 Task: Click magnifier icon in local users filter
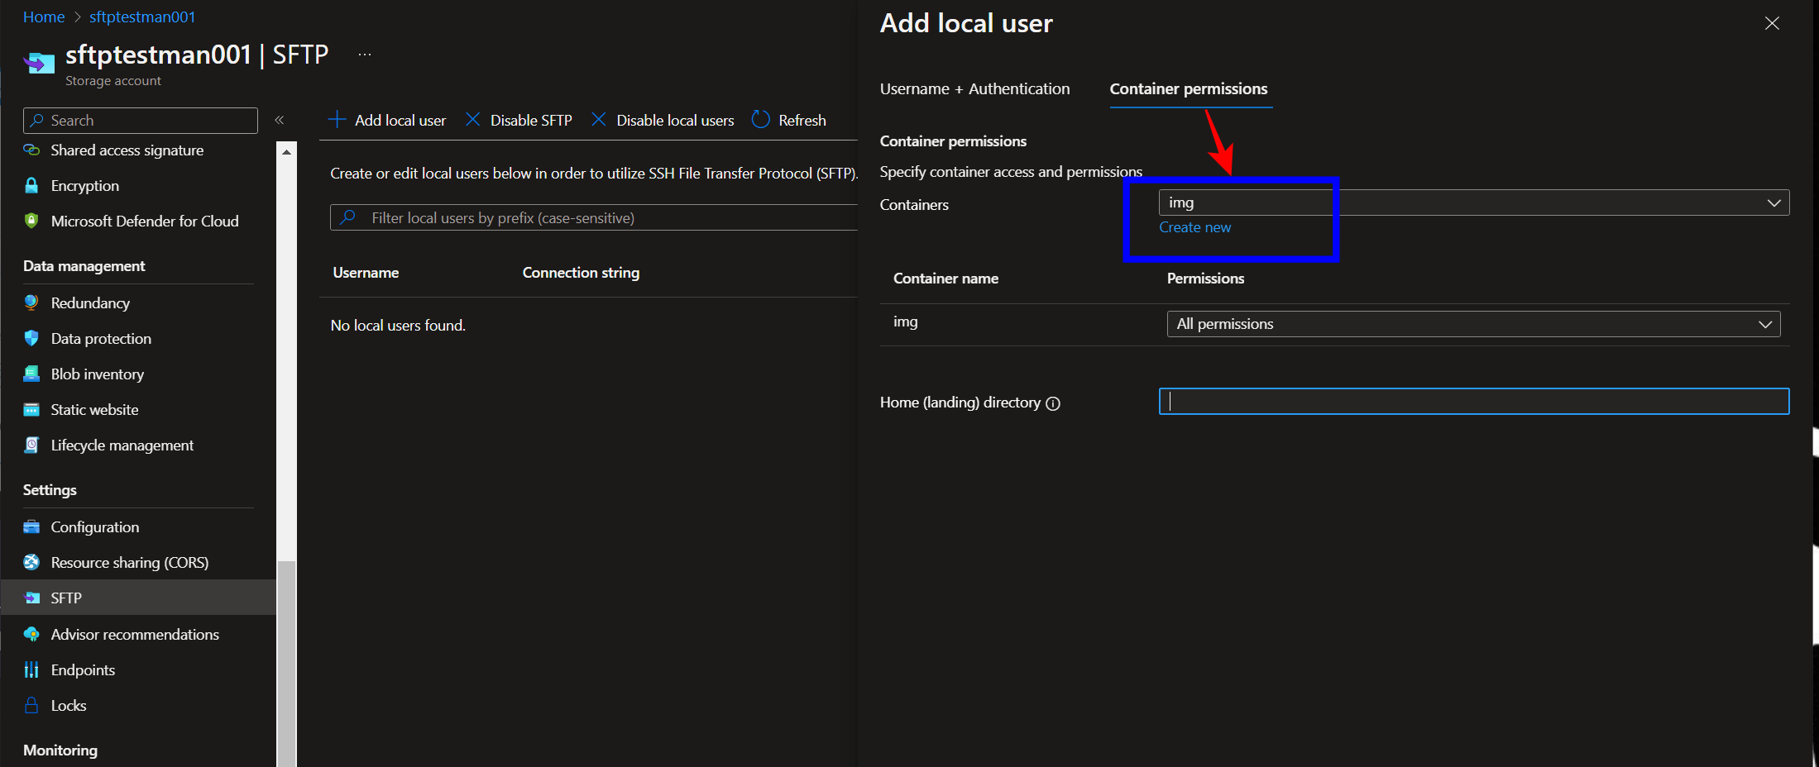347,217
